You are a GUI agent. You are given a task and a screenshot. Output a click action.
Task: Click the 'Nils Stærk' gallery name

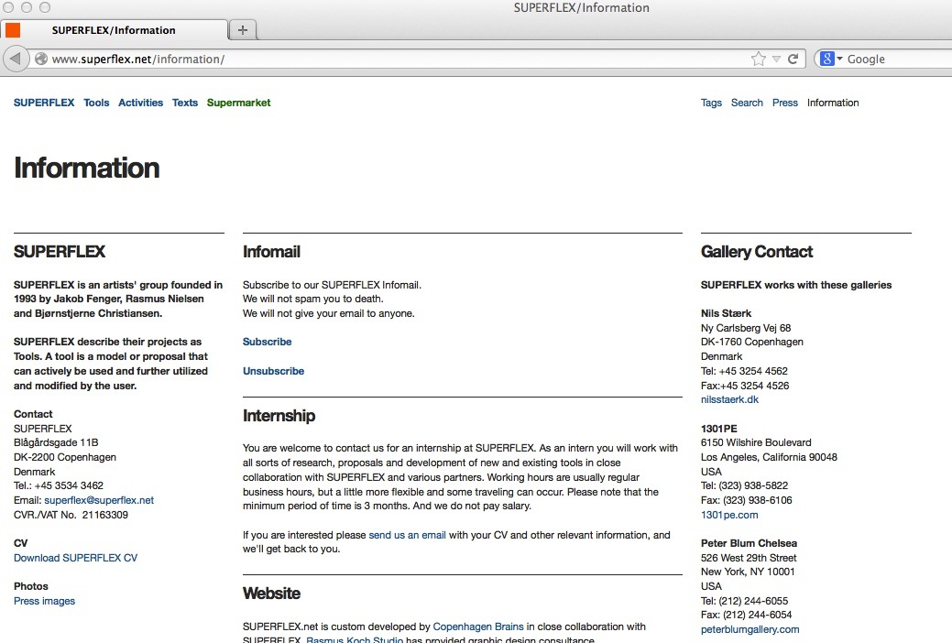click(x=727, y=313)
